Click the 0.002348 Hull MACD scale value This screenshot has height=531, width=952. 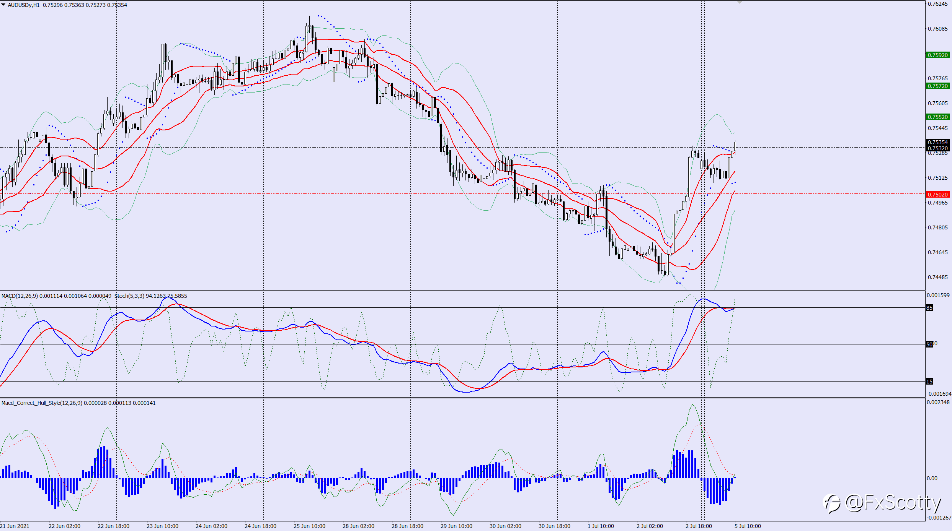coord(938,402)
